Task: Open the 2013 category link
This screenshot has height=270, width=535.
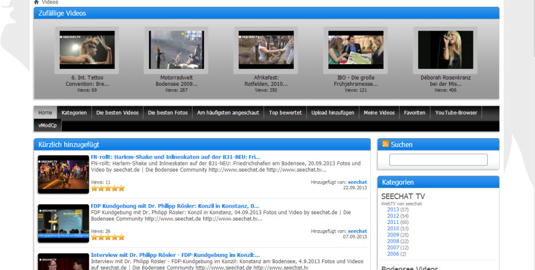Action: 393,210
